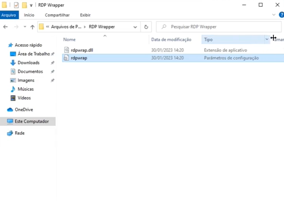Go back with the back arrow

point(6,27)
